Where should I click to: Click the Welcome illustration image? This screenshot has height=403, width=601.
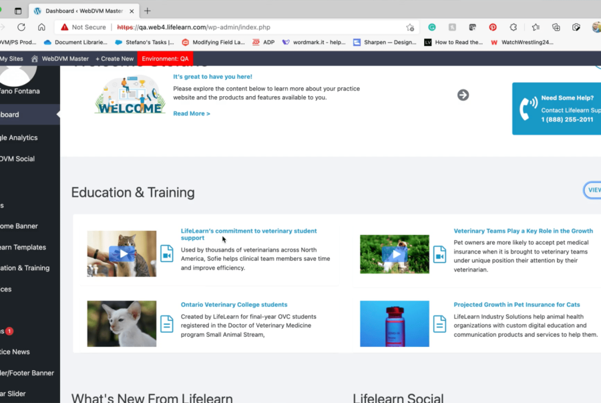pyautogui.click(x=130, y=95)
